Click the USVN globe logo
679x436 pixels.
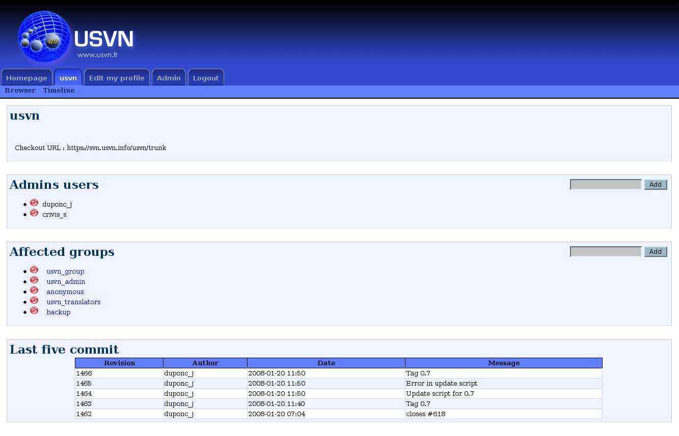pyautogui.click(x=44, y=37)
